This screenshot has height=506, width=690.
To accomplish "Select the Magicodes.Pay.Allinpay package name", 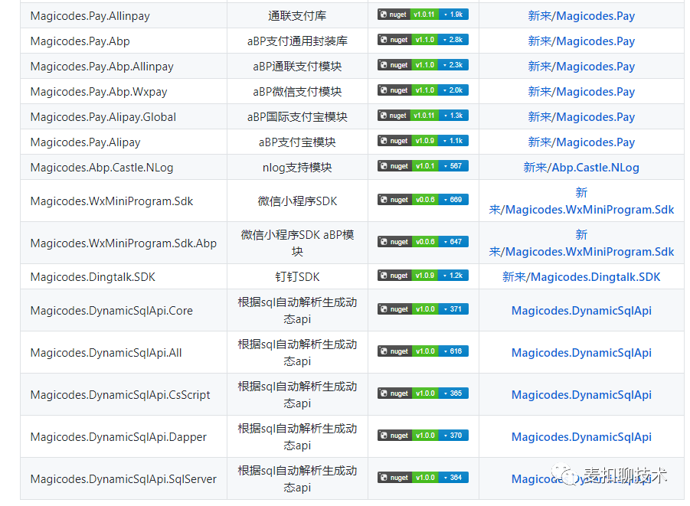I will (x=90, y=16).
